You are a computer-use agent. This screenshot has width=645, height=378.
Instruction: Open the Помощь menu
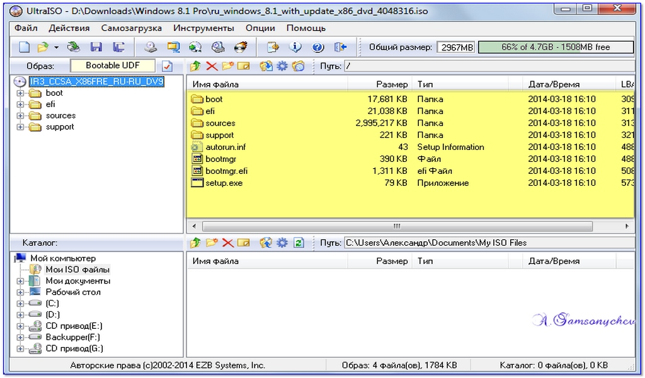pyautogui.click(x=306, y=28)
